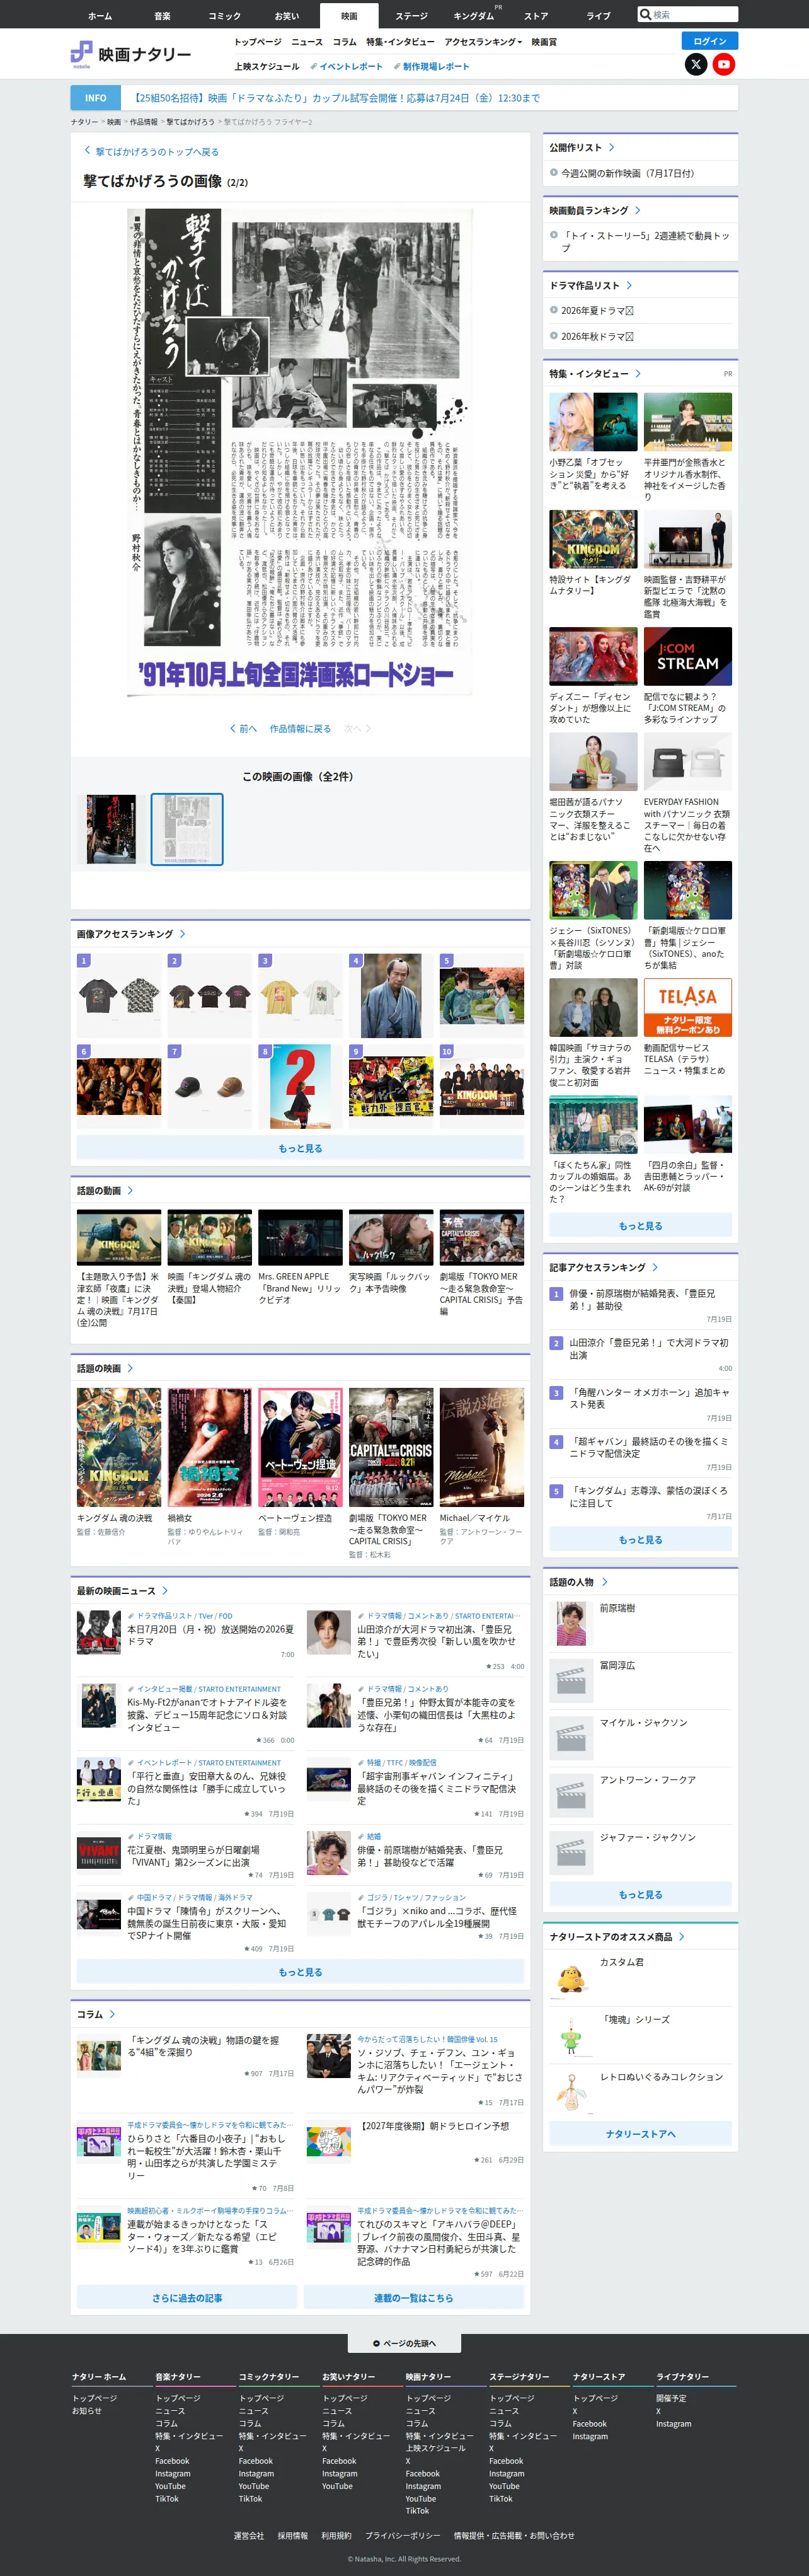Open 制作現場レポート in the navigation menu

tap(431, 66)
